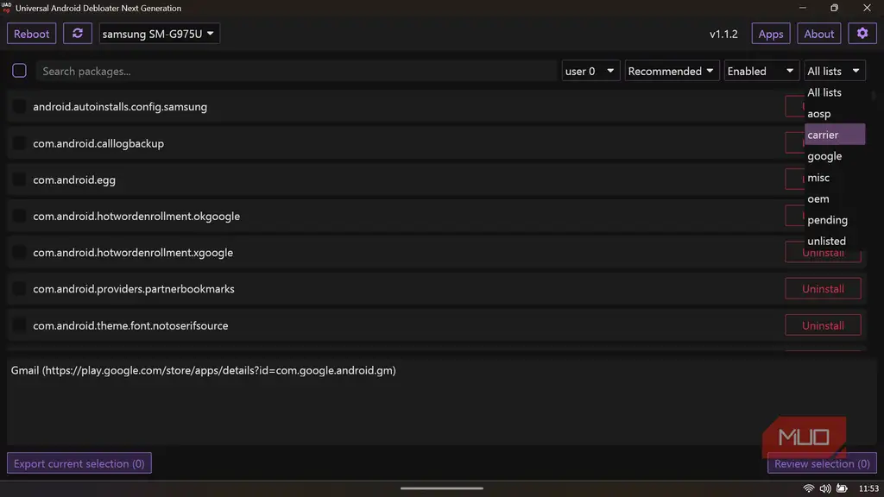Viewport: 884px width, 497px height.
Task: Check the box for com.android.calllogbackup
Action: [19, 143]
